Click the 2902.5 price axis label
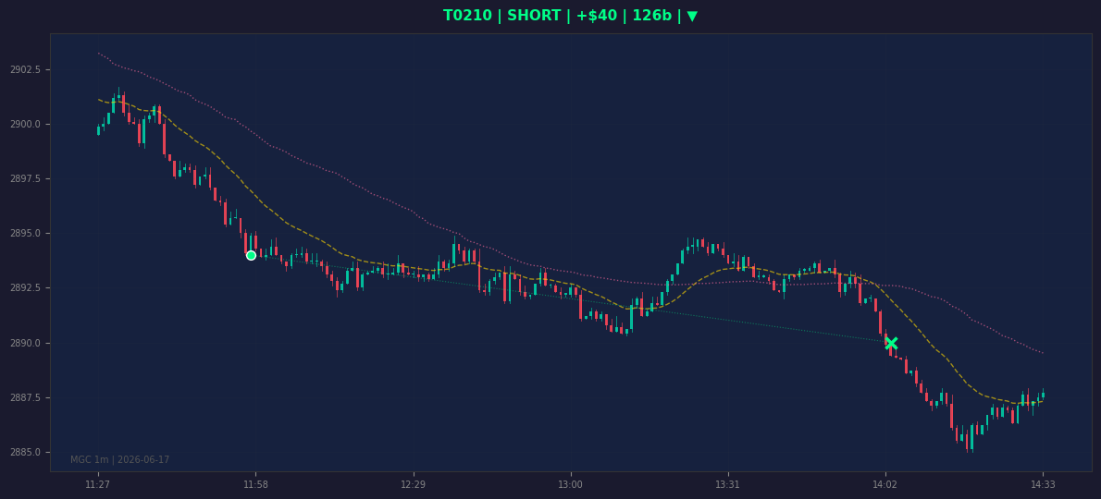Screen dimensions: 1101x499 [25, 69]
